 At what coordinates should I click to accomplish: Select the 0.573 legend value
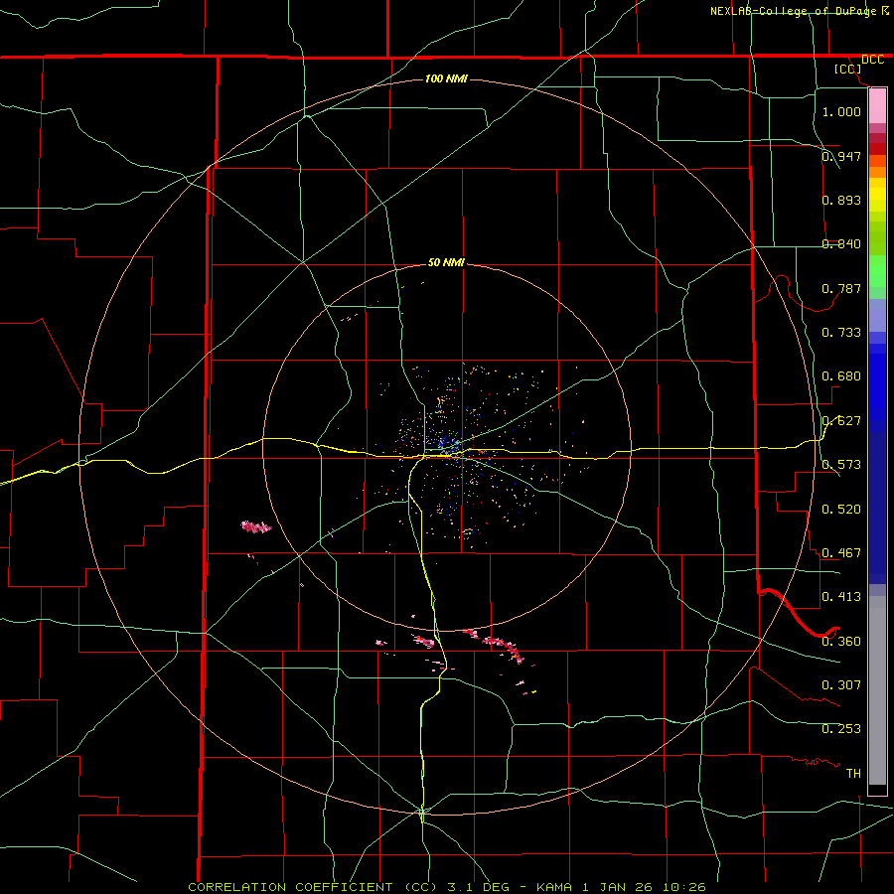841,465
